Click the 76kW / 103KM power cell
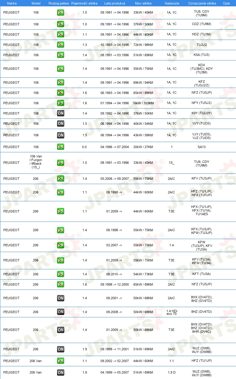The height and width of the screenshot is (379, 236). click(x=143, y=103)
